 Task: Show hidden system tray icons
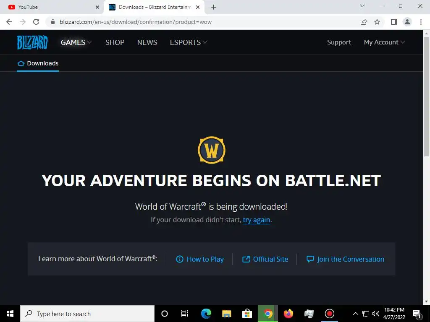coord(355,314)
